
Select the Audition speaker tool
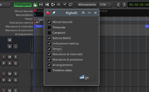[x=53, y=5]
